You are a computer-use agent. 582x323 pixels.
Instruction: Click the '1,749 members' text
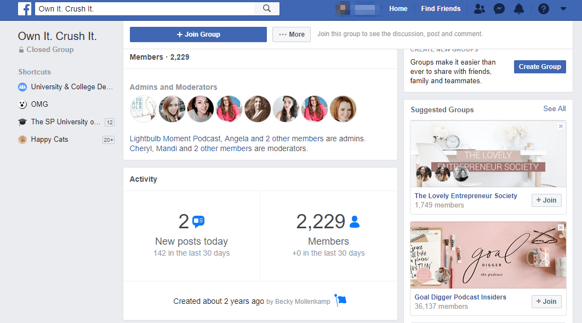point(439,205)
